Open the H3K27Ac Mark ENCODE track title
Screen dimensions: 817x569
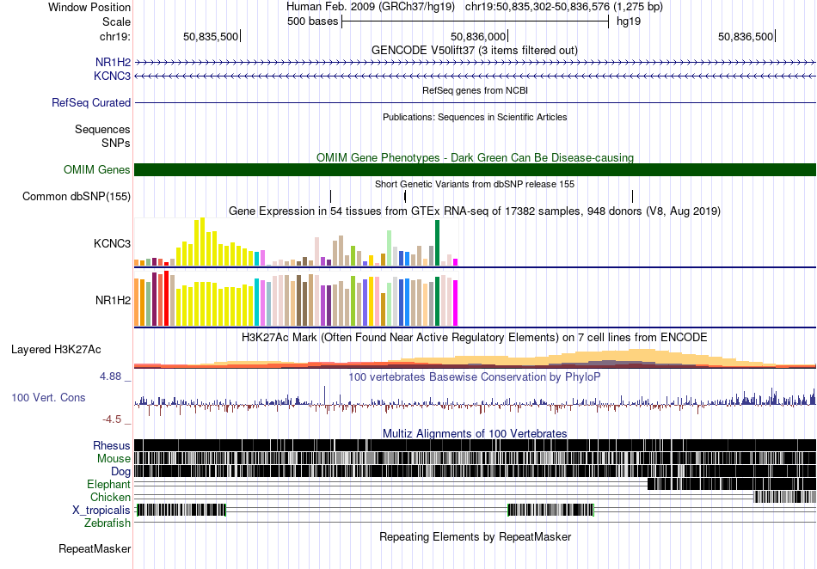coord(475,337)
